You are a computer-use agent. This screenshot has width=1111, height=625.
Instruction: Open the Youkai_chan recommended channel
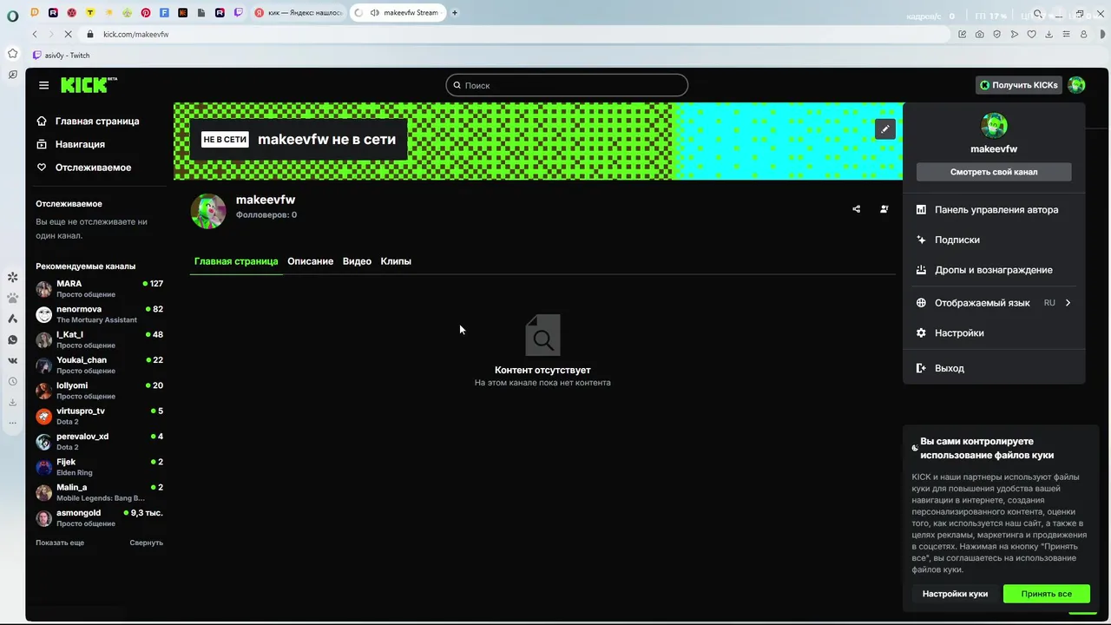click(99, 365)
